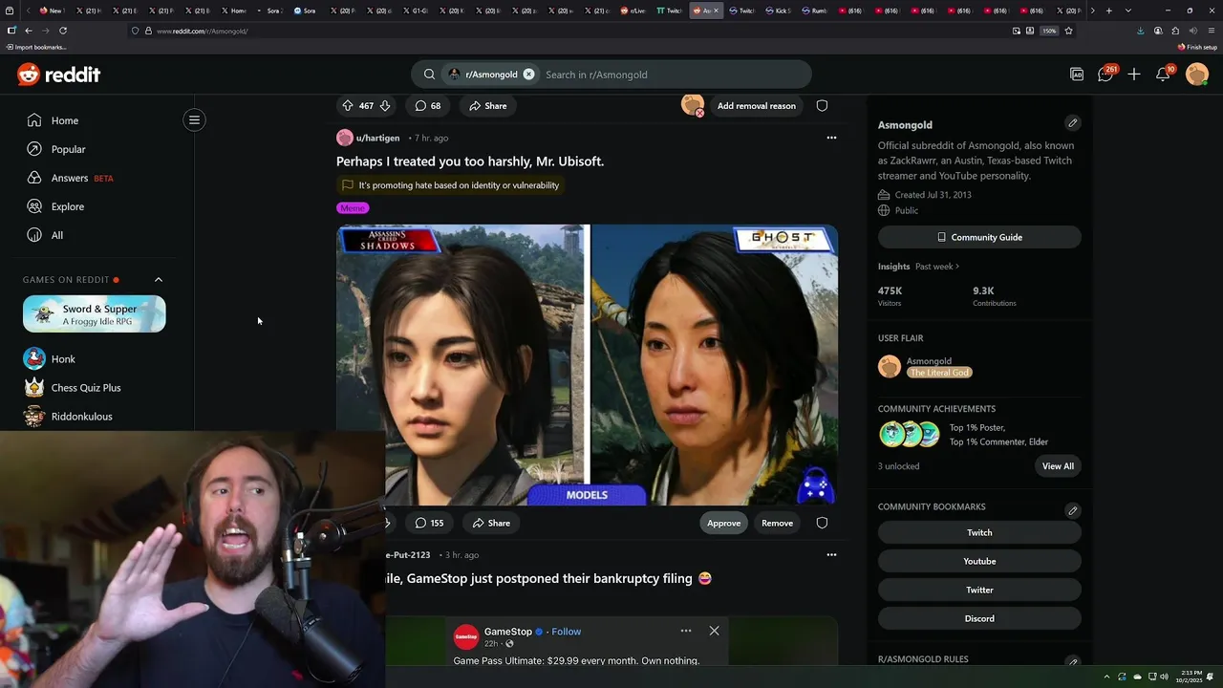
Task: View the report reason about promoting hate
Action: (x=450, y=185)
